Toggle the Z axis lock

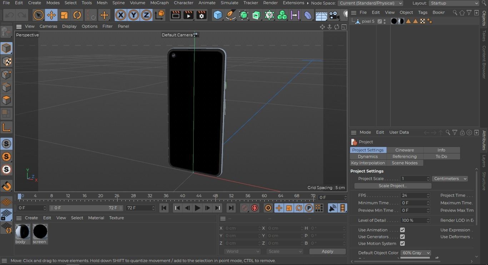pyautogui.click(x=146, y=15)
